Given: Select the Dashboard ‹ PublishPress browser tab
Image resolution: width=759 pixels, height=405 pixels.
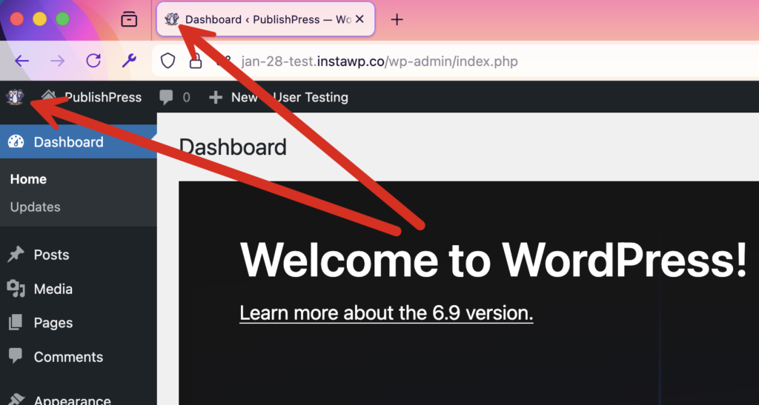Looking at the screenshot, I should click(x=266, y=19).
